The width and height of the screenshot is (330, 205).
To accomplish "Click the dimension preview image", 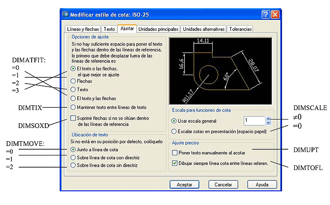I will (220, 71).
